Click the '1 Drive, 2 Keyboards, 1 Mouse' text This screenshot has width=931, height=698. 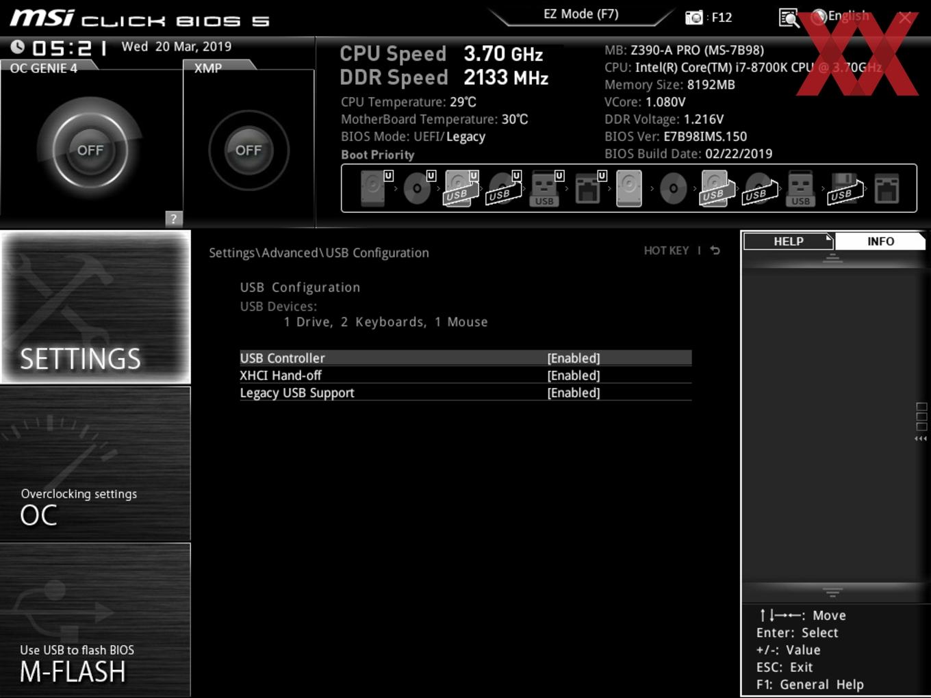pyautogui.click(x=386, y=322)
